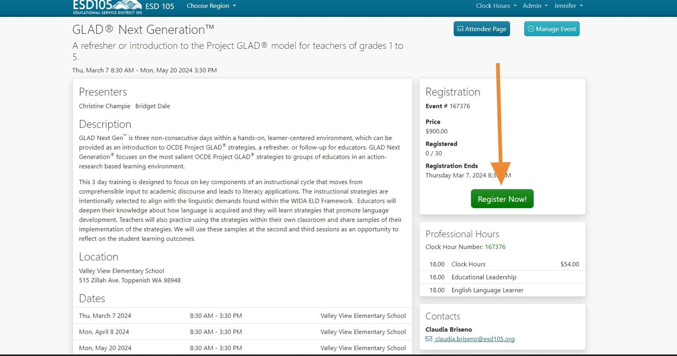The height and width of the screenshot is (356, 677).
Task: Click the $900.00 price value
Action: coord(436,131)
